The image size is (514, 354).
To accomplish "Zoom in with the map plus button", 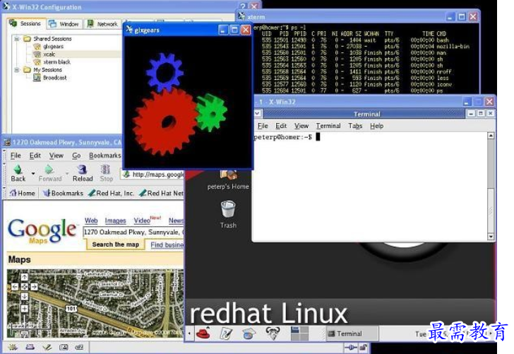I will point(25,308).
